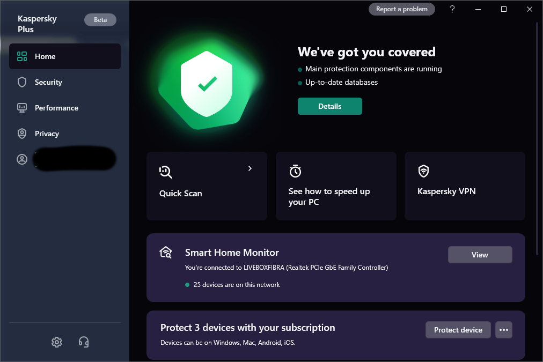The height and width of the screenshot is (362, 543).
Task: Click the green Details button
Action: coord(330,106)
